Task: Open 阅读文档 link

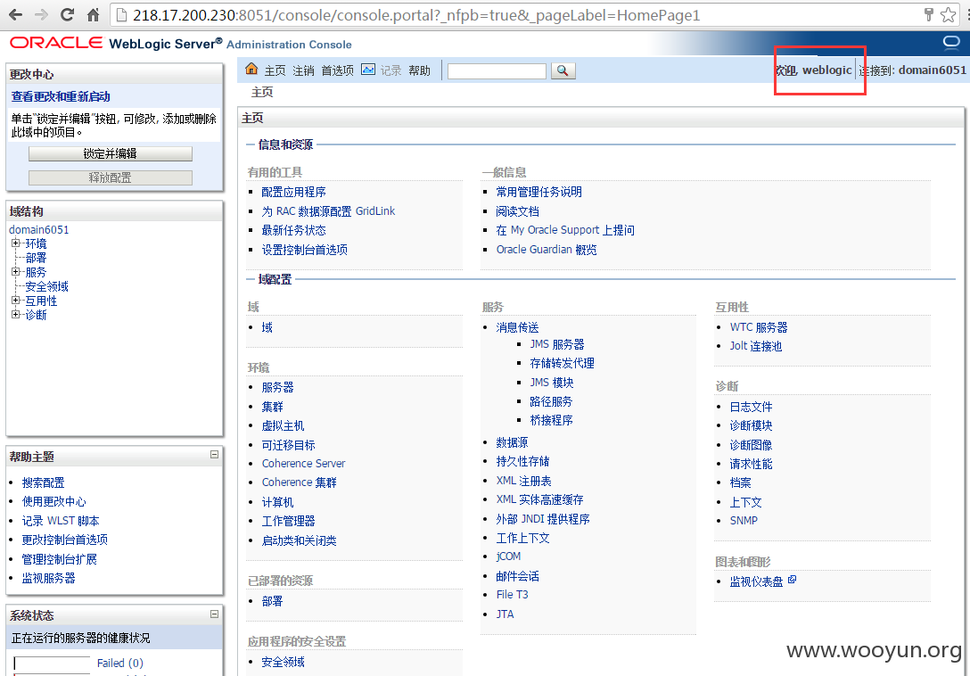Action: [x=518, y=211]
